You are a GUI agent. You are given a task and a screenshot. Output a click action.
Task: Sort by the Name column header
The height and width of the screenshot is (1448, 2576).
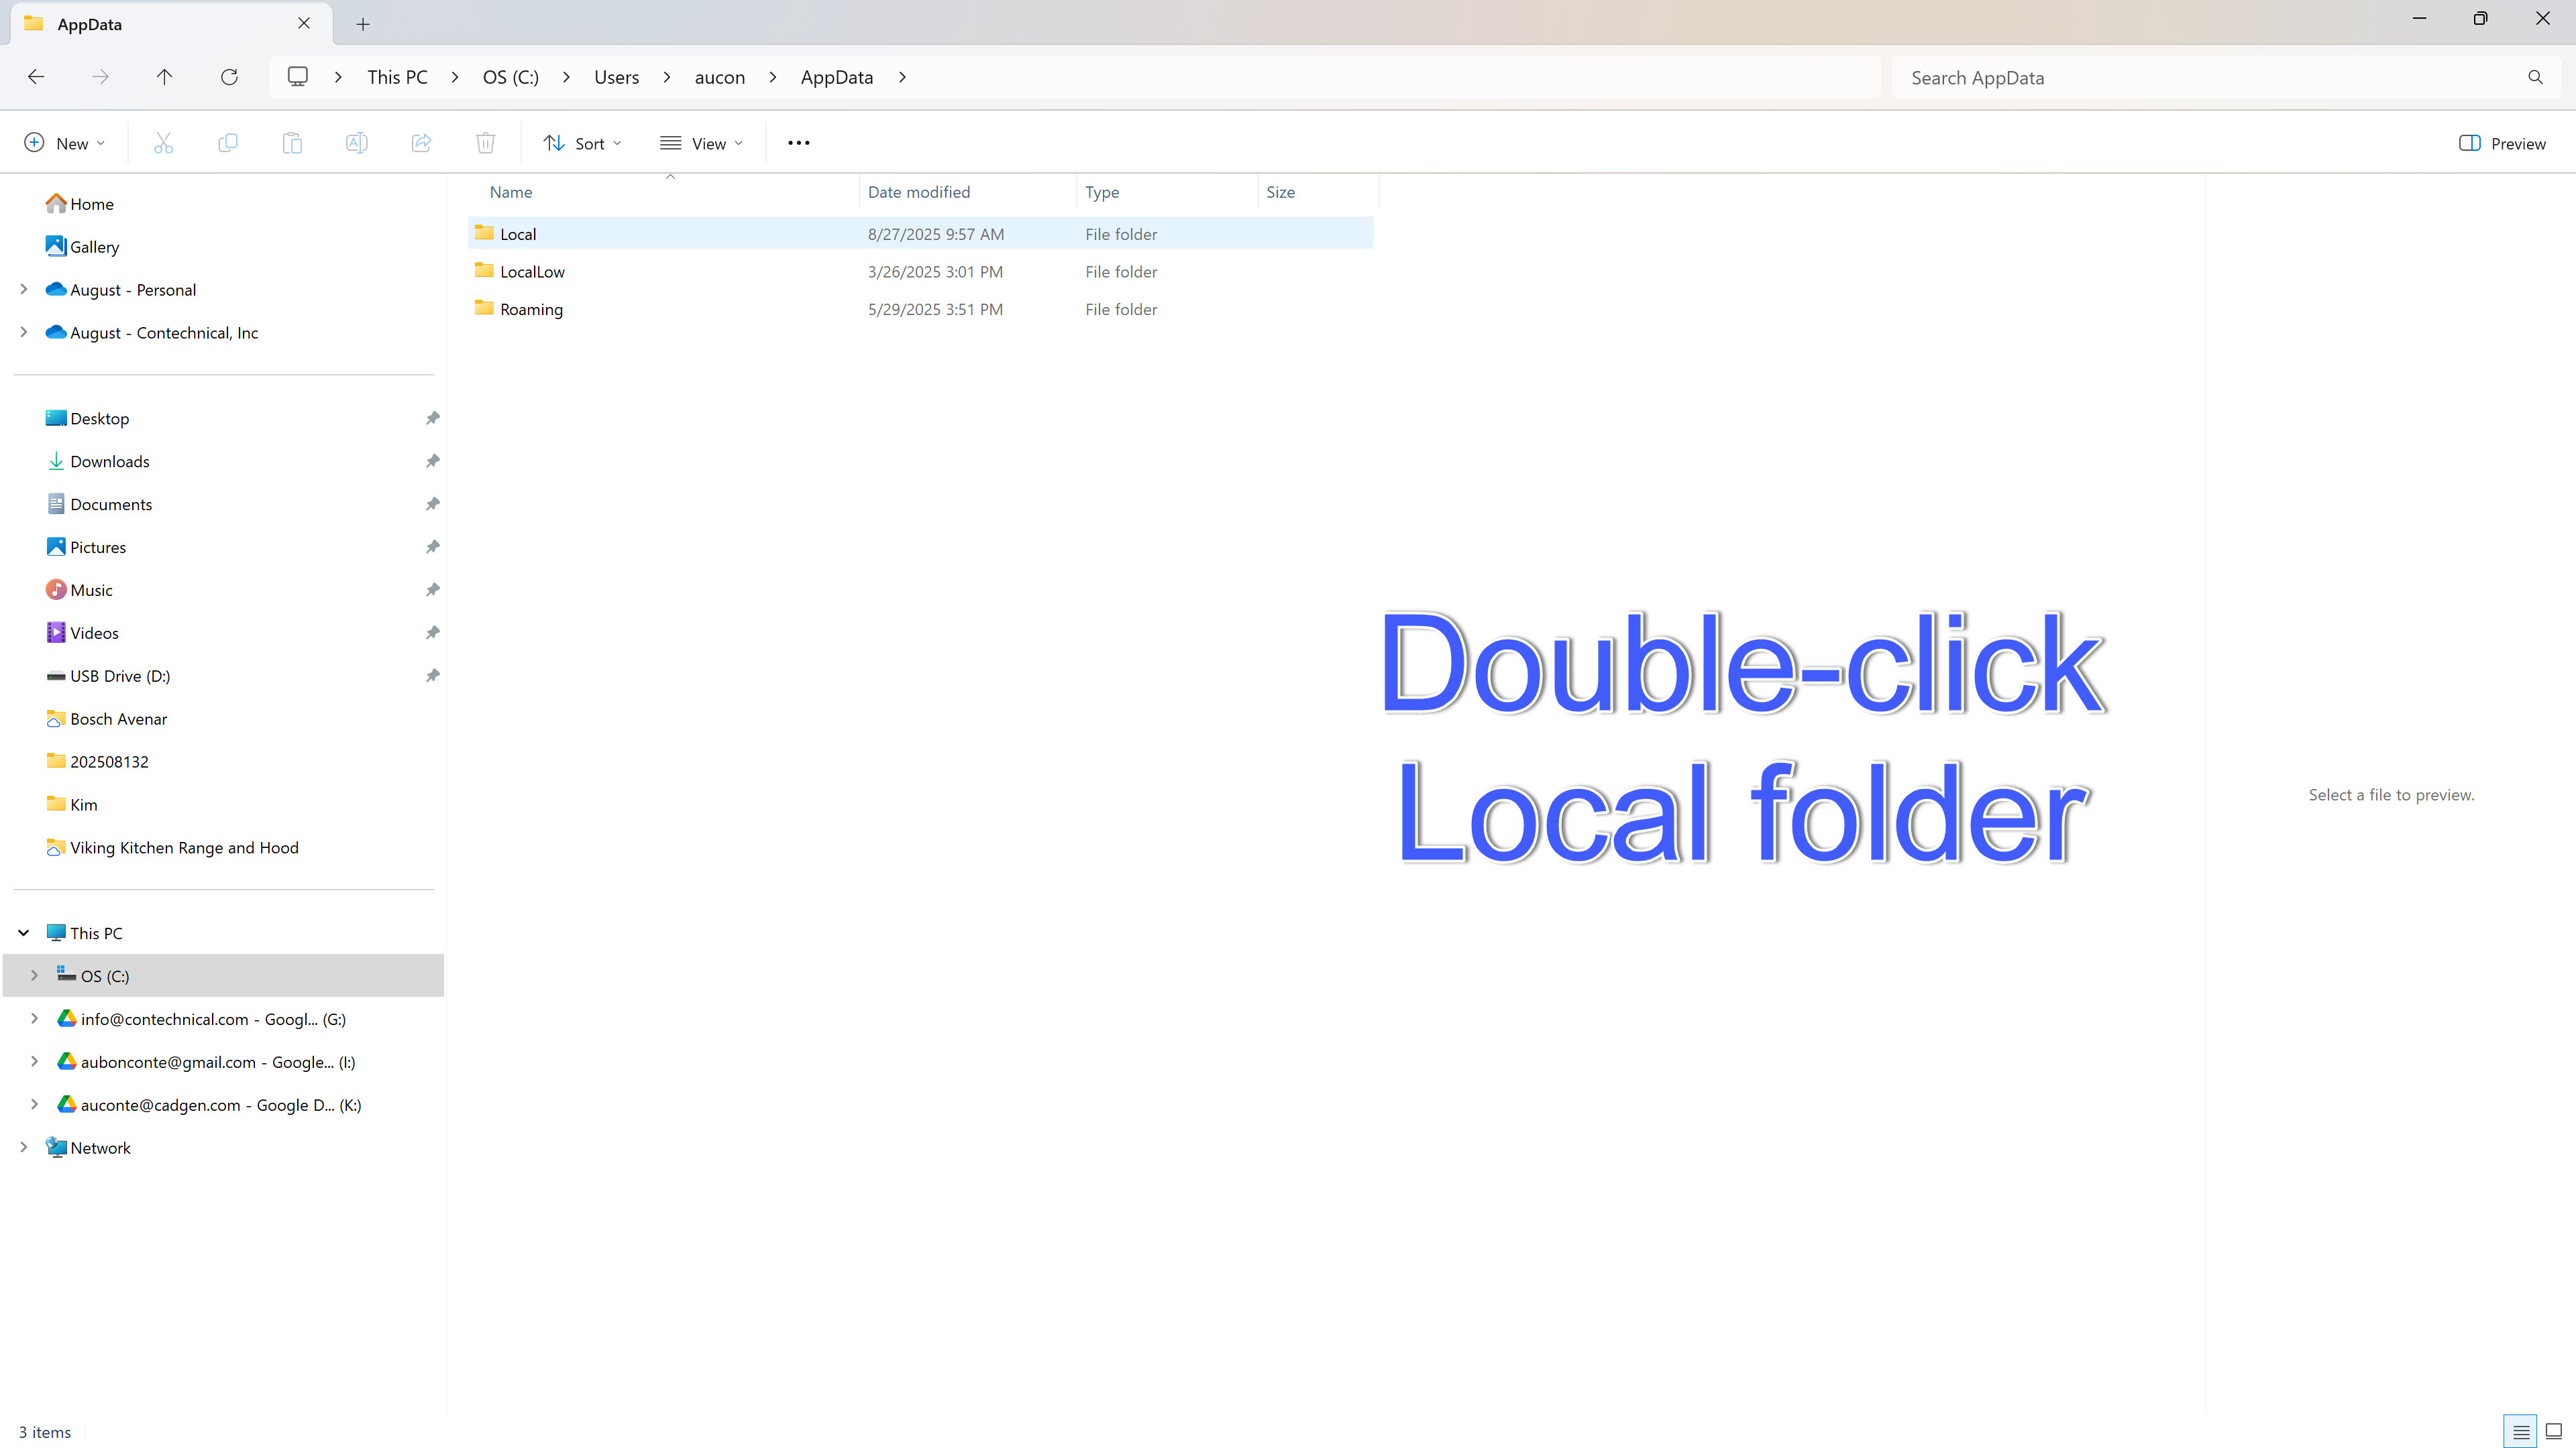[664, 192]
